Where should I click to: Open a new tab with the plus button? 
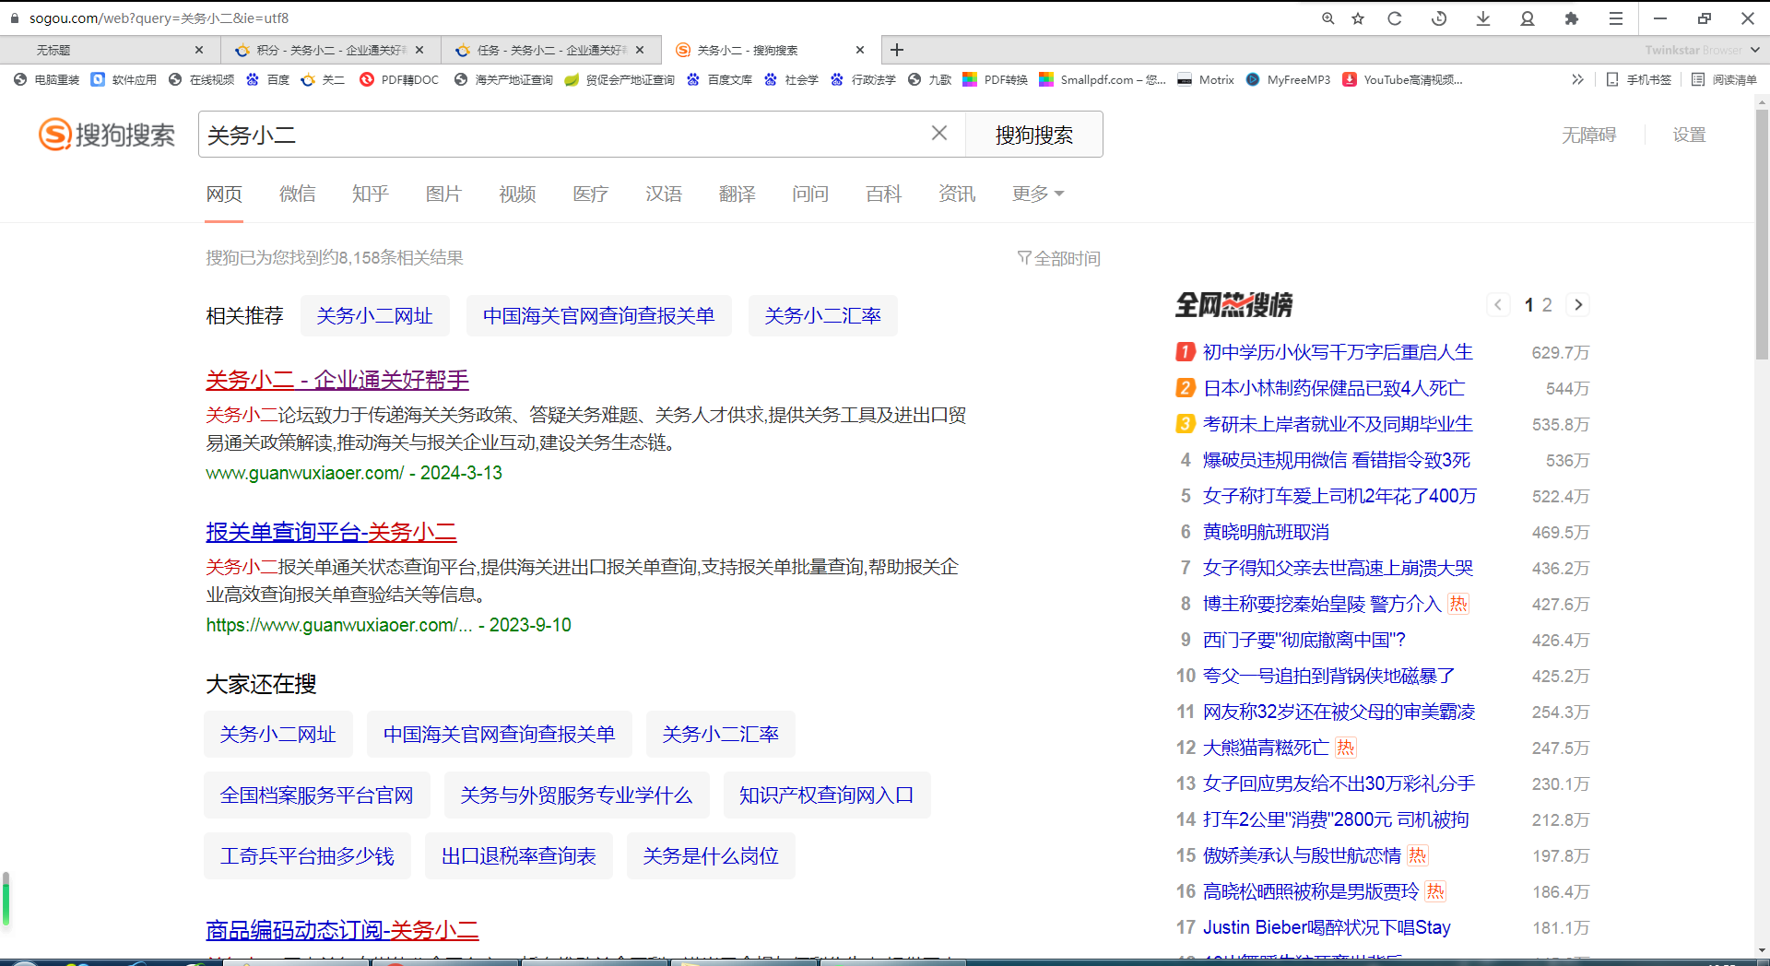(x=897, y=50)
